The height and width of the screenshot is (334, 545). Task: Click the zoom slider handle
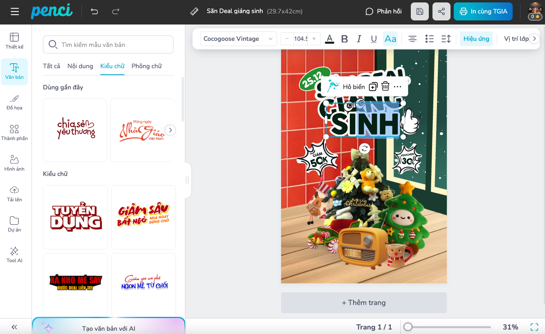click(x=408, y=327)
